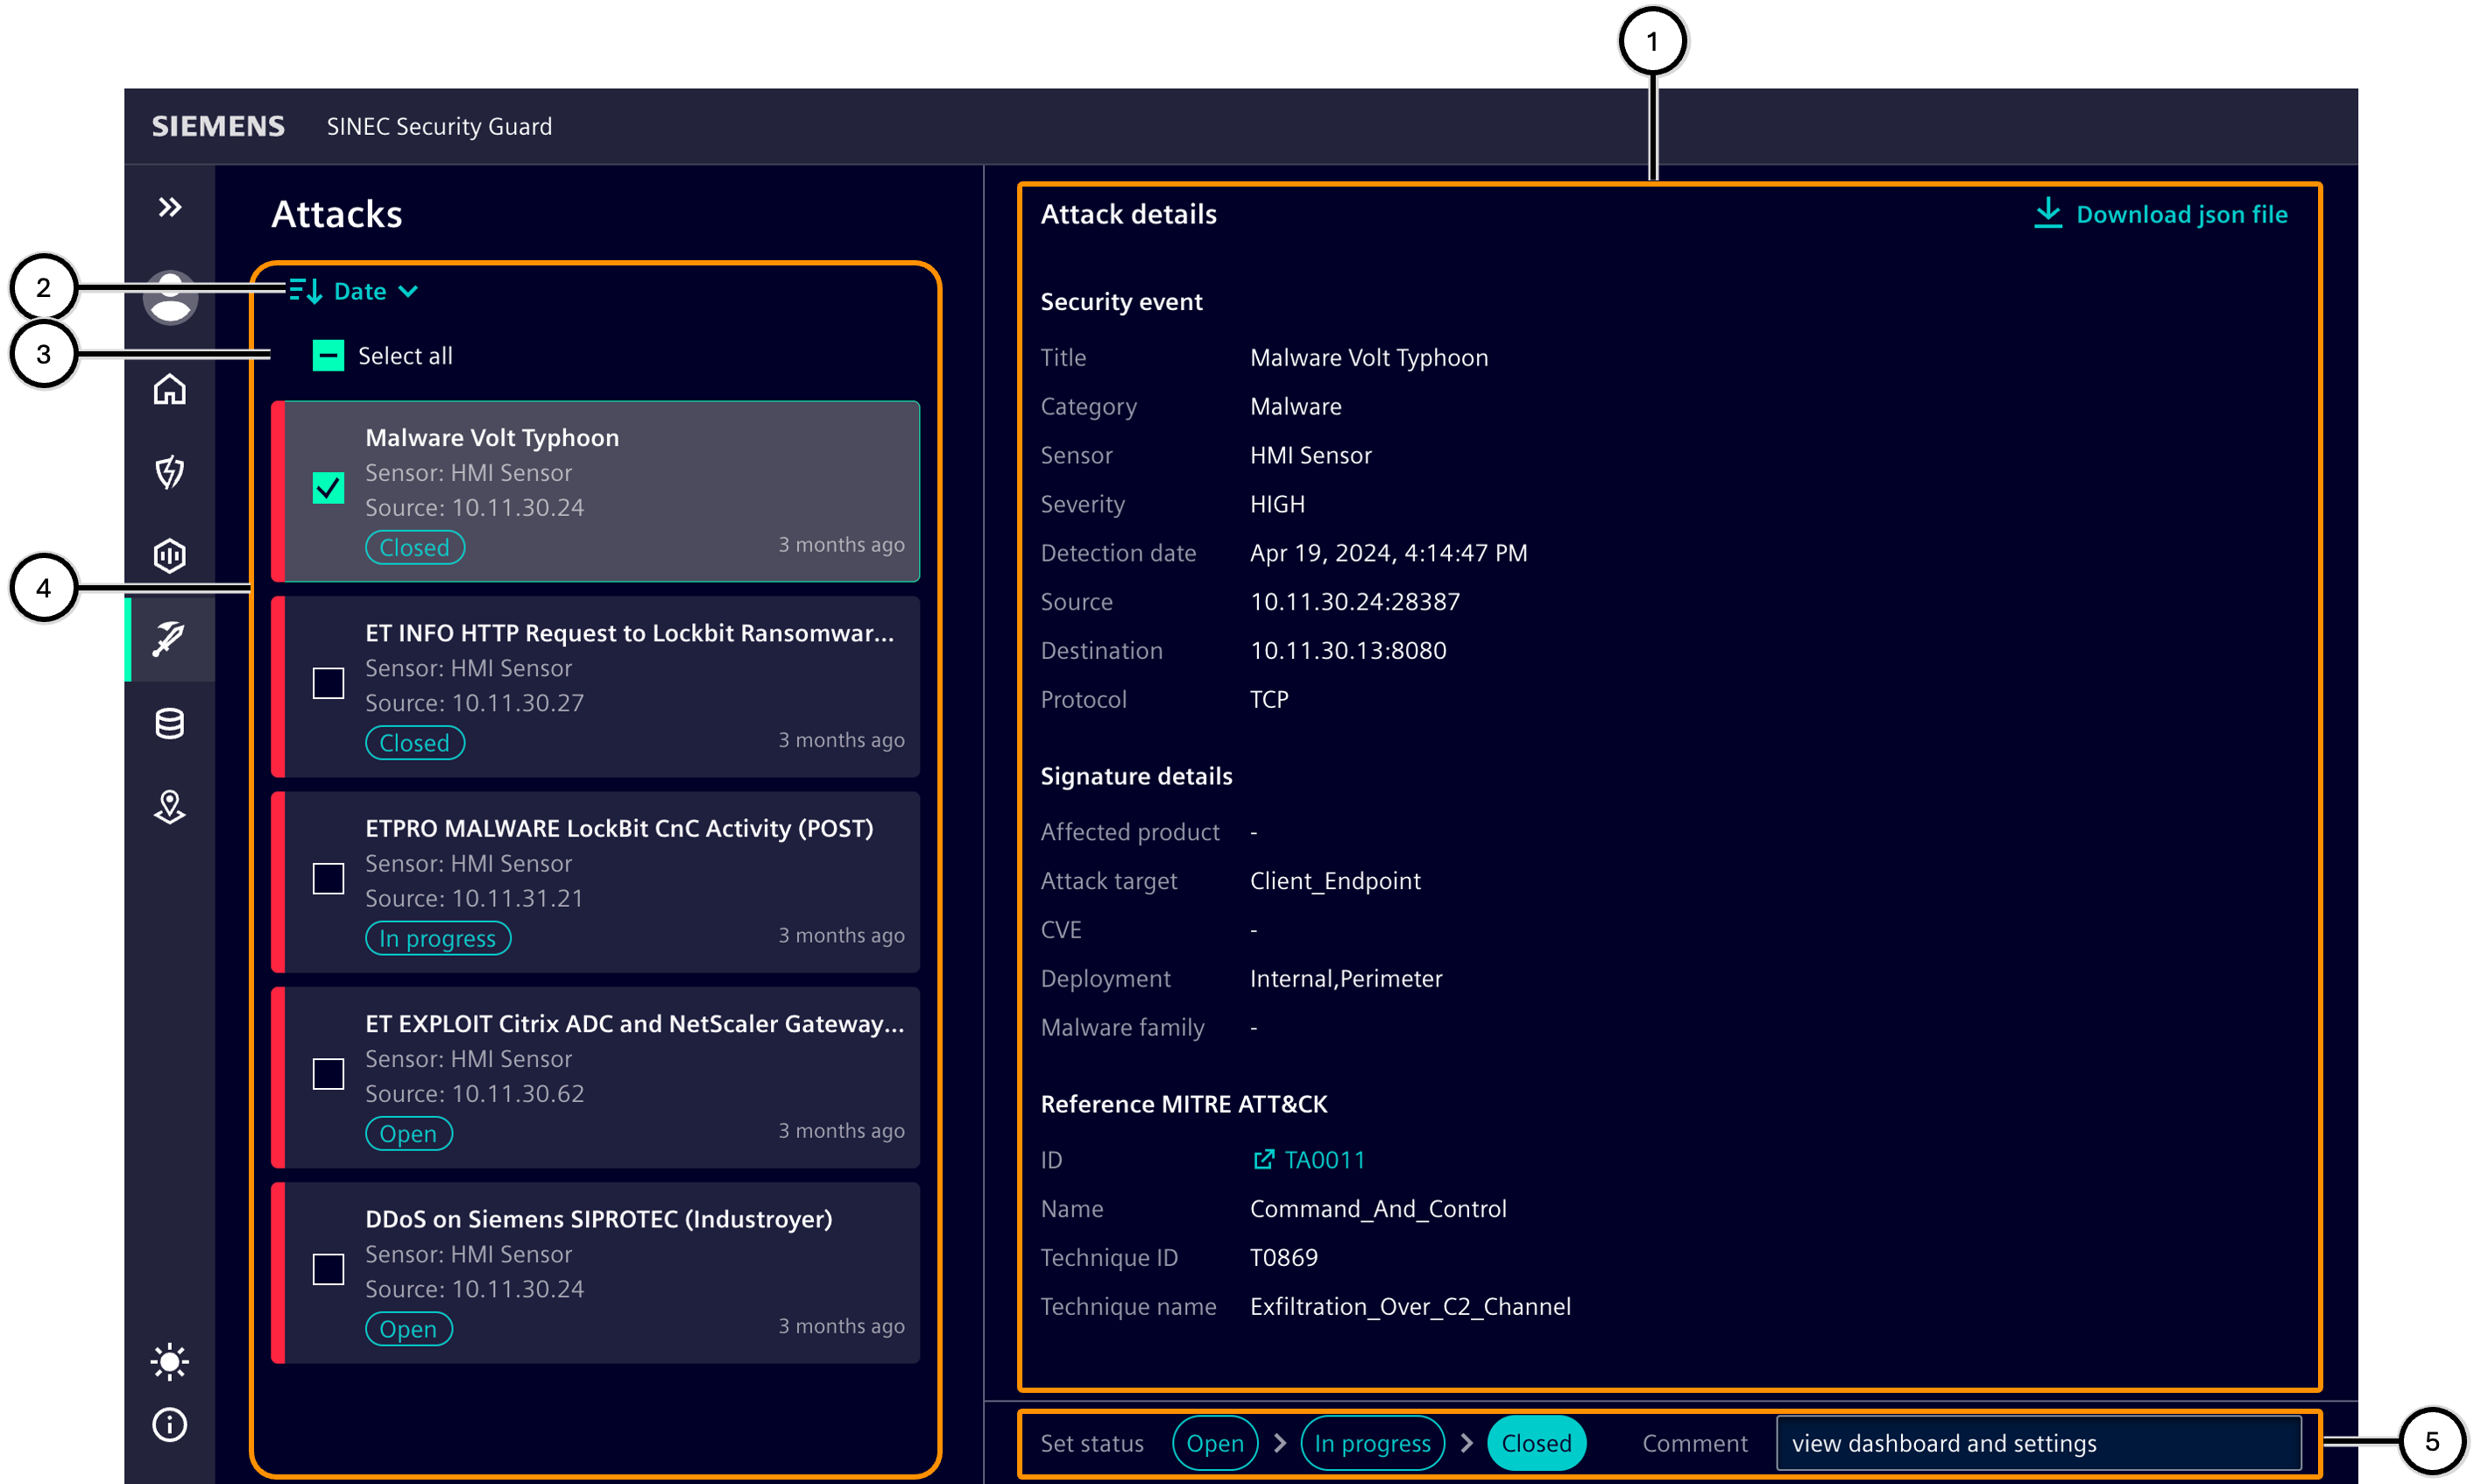Open the hexagon bars sidebar icon
The image size is (2474, 1484).
170,555
